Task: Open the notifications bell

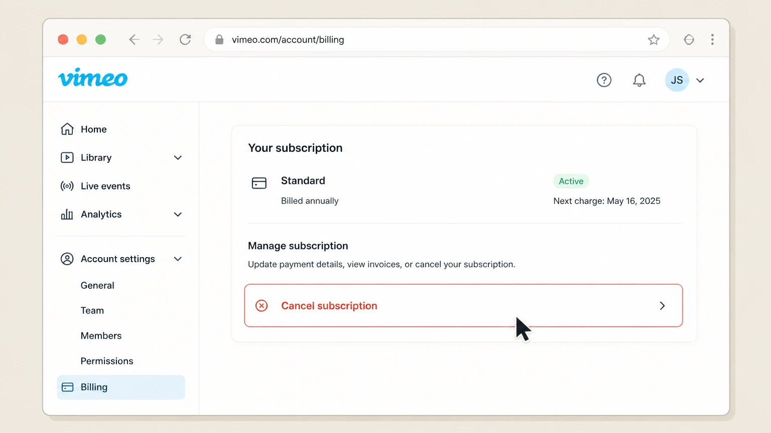Action: (x=639, y=80)
